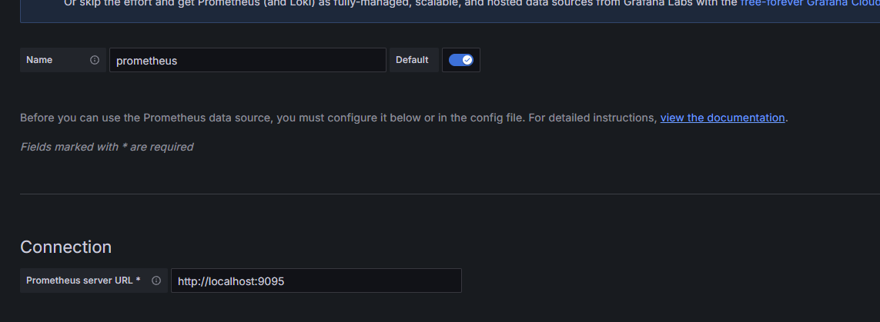This screenshot has height=322, width=880.
Task: Open the "view the documentation" link
Action: click(722, 118)
